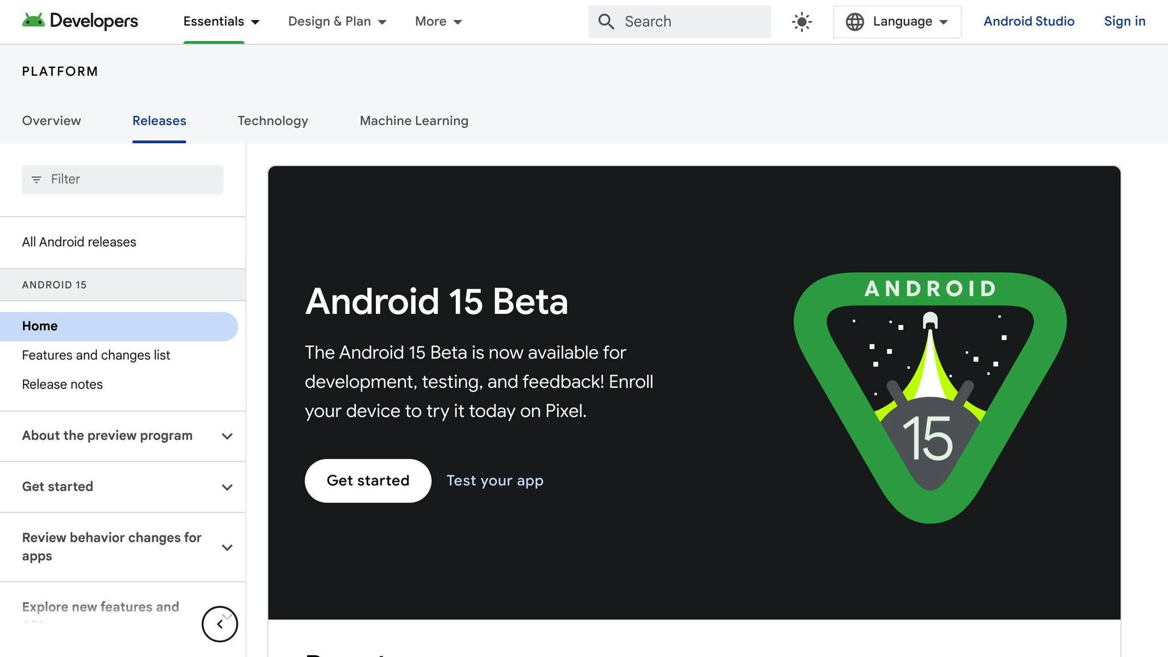The width and height of the screenshot is (1168, 657).
Task: Click the filter icon in the sidebar
Action: coord(36,179)
